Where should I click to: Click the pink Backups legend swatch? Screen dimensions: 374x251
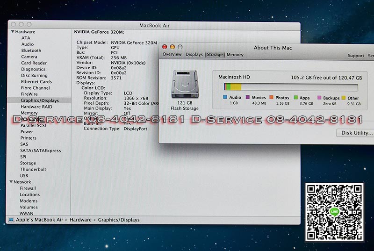[x=319, y=98]
